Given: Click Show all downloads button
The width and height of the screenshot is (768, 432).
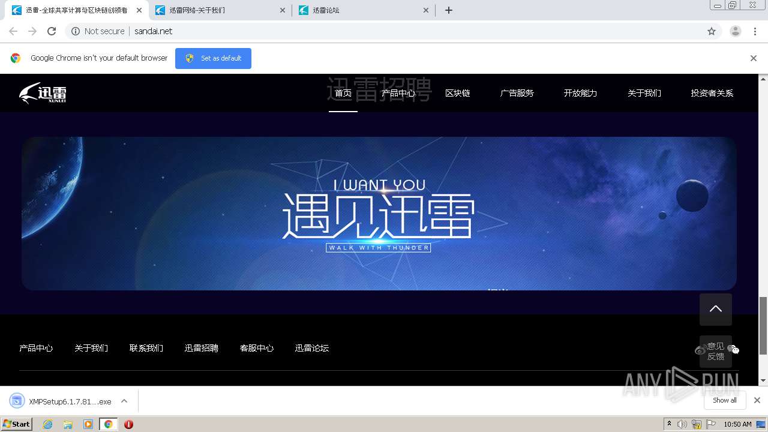Looking at the screenshot, I should click(725, 400).
